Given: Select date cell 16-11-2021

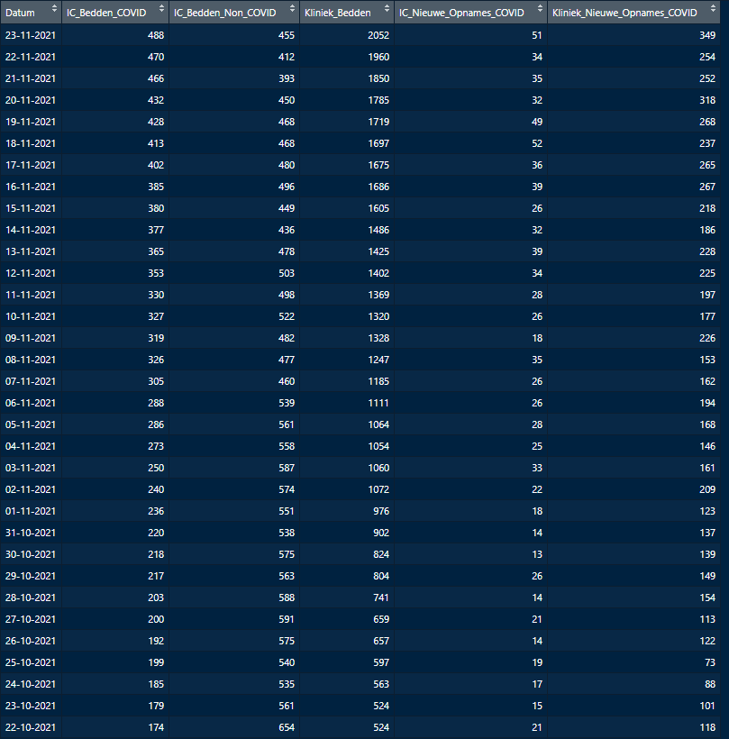Looking at the screenshot, I should [x=30, y=187].
